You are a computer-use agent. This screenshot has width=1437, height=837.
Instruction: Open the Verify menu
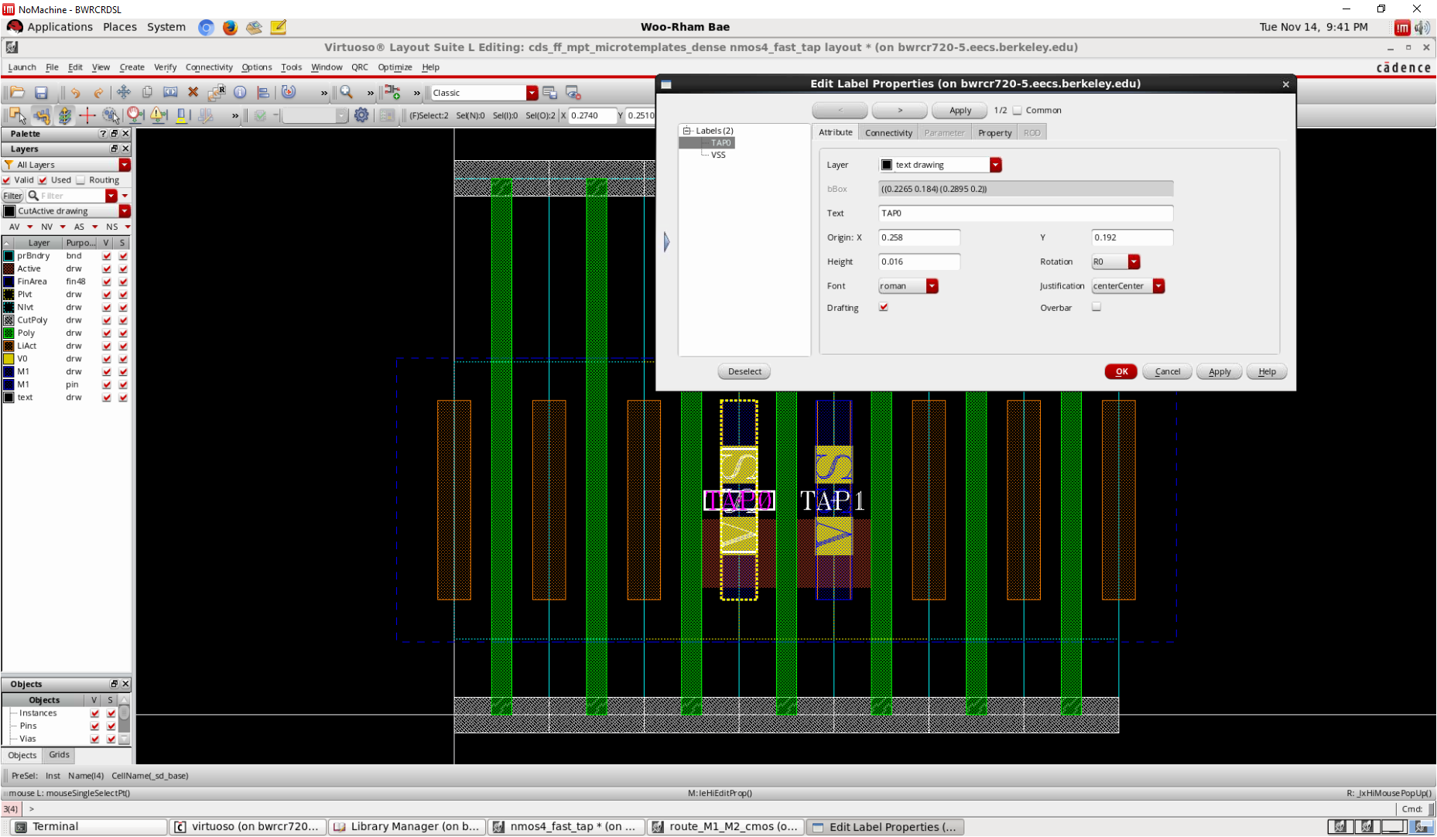pos(165,67)
